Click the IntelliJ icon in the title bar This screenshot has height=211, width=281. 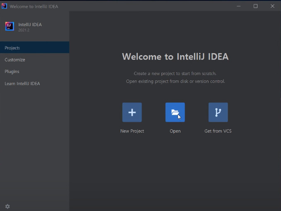(4, 6)
